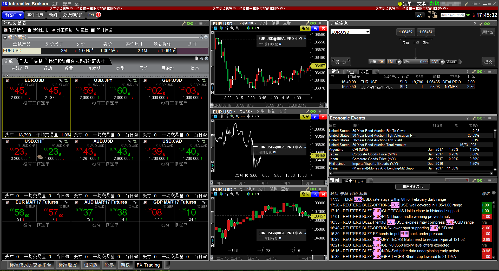Click wrench icon on AUD MAR'17 Futures cell
Screen dimensions: 499x271
tap(135, 202)
